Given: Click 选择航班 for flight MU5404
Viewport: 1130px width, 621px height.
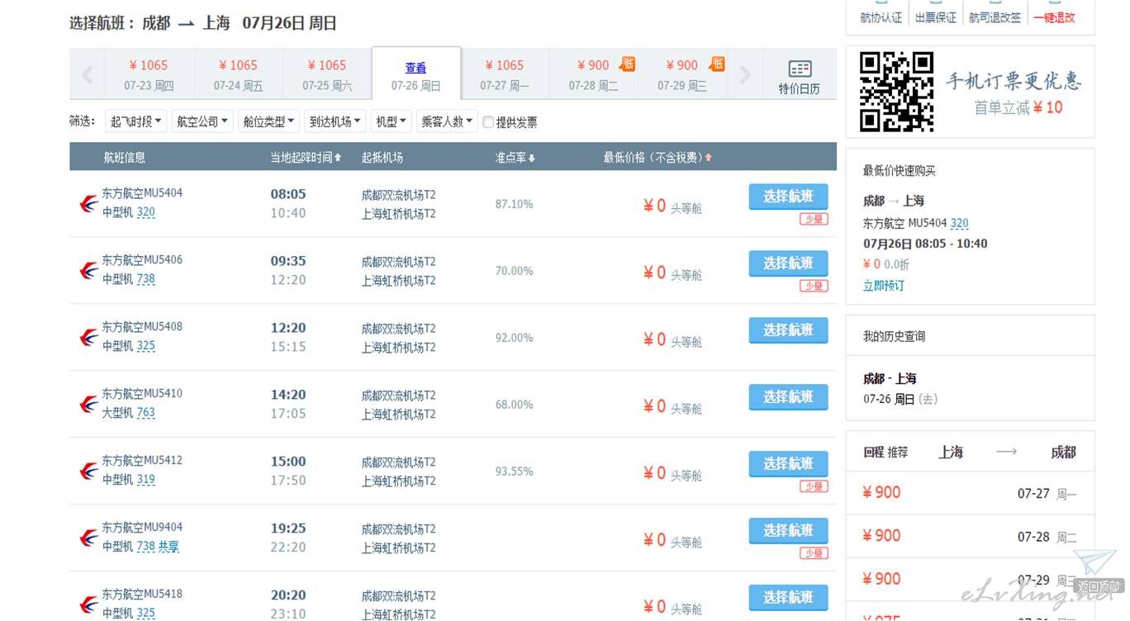Looking at the screenshot, I should 788,197.
